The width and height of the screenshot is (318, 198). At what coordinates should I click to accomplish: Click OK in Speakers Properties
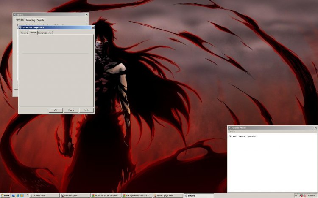click(56, 110)
